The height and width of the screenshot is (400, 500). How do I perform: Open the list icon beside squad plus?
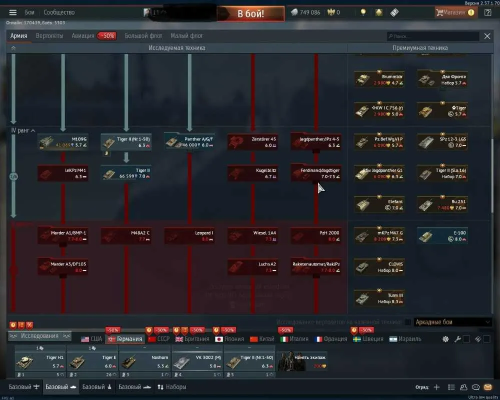[451, 387]
